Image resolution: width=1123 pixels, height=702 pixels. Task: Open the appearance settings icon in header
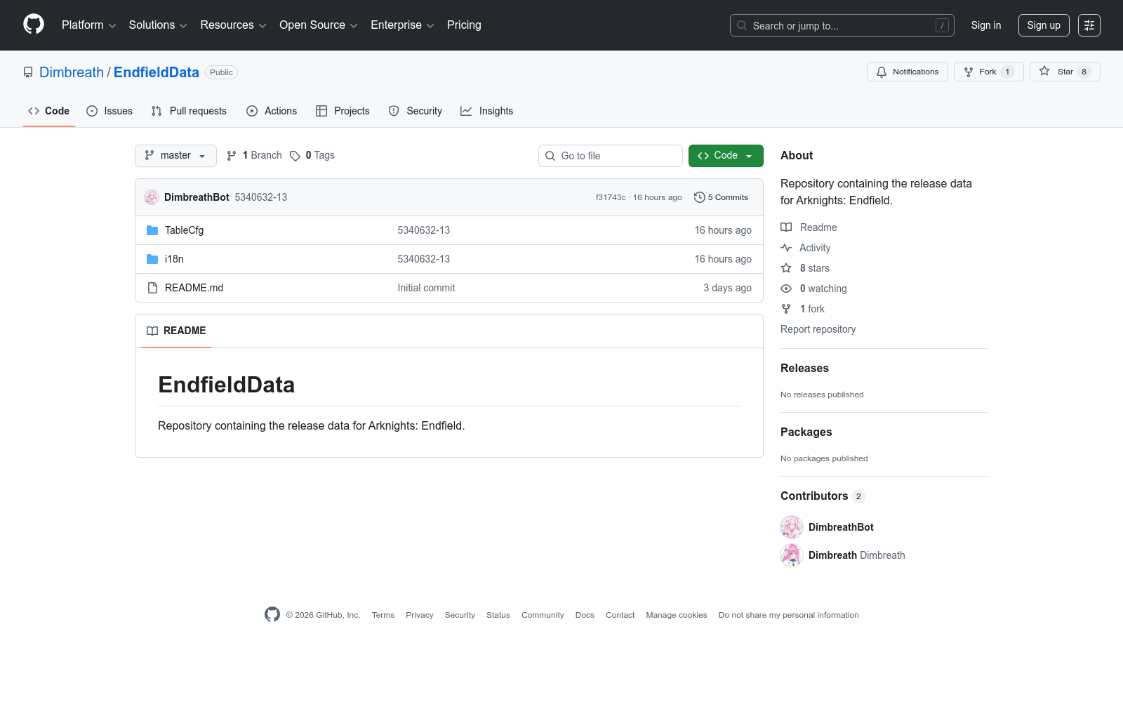tap(1089, 25)
